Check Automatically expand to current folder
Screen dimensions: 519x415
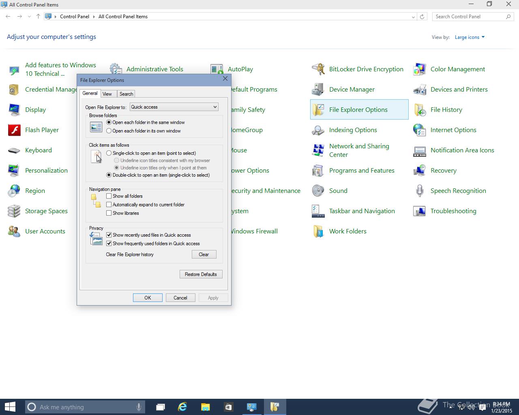pyautogui.click(x=109, y=205)
